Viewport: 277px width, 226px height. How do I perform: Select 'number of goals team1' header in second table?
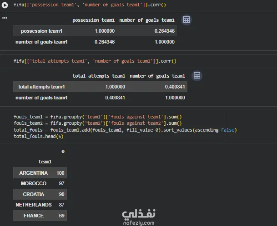[x=157, y=76]
